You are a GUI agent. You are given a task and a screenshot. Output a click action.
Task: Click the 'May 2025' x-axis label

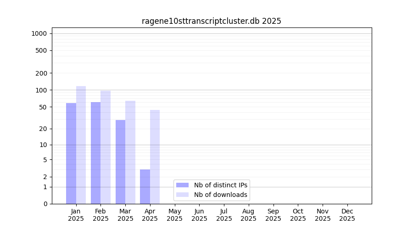(175, 215)
